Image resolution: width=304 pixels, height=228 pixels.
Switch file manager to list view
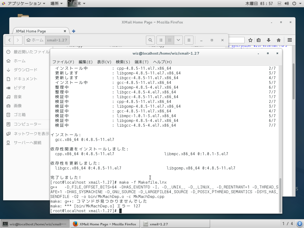pos(161,40)
